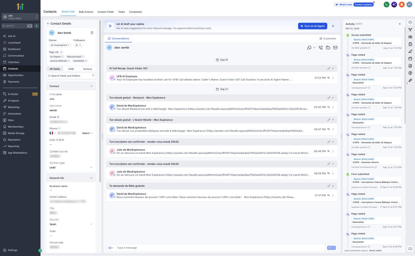Click the Customize conversations button
415x256 pixels.
pos(328,38)
